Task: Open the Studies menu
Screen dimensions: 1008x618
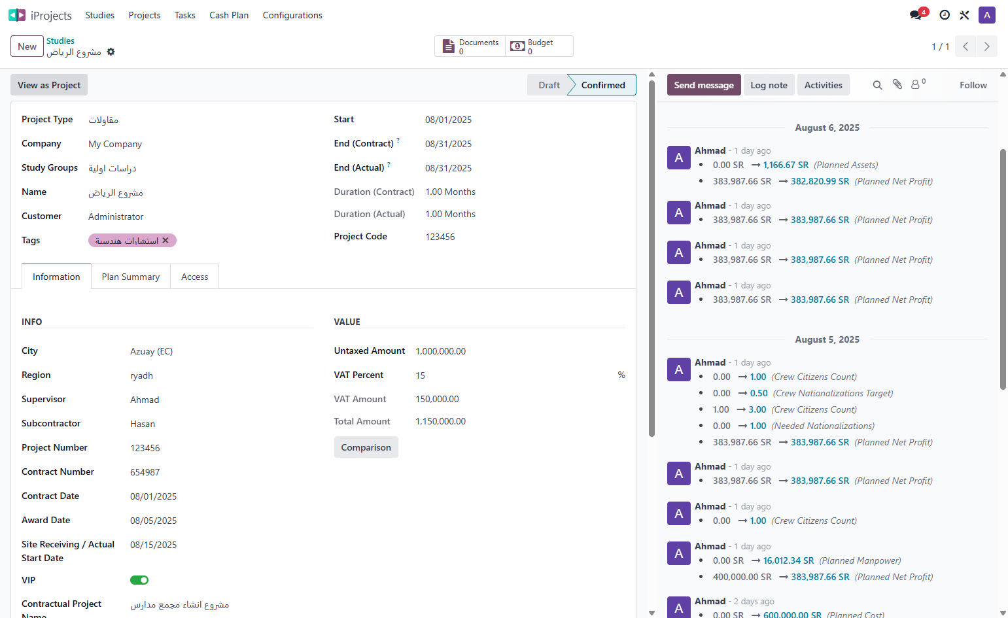Action: [99, 15]
